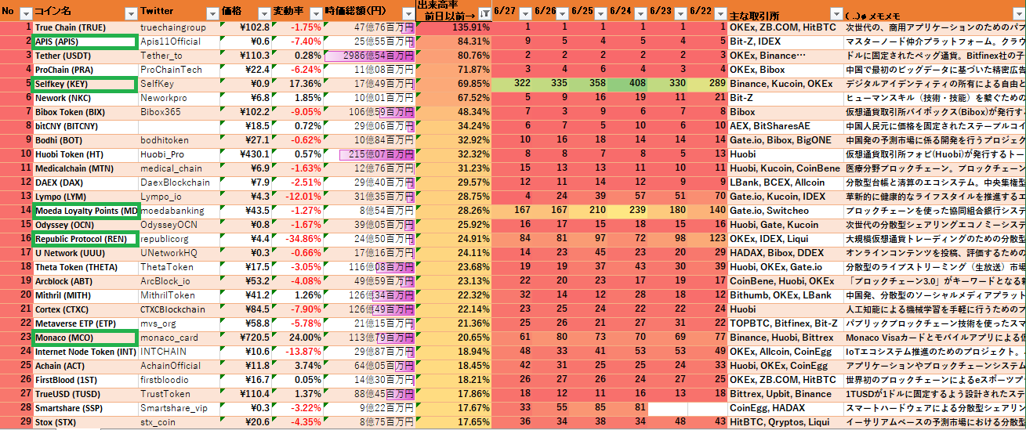This screenshot has height=430, width=1026.
Task: Select the Monaco (MCO) highlighted cell
Action: coord(85,338)
